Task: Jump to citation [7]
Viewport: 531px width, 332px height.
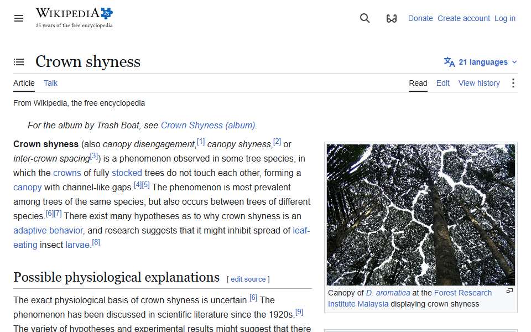Action: [58, 214]
